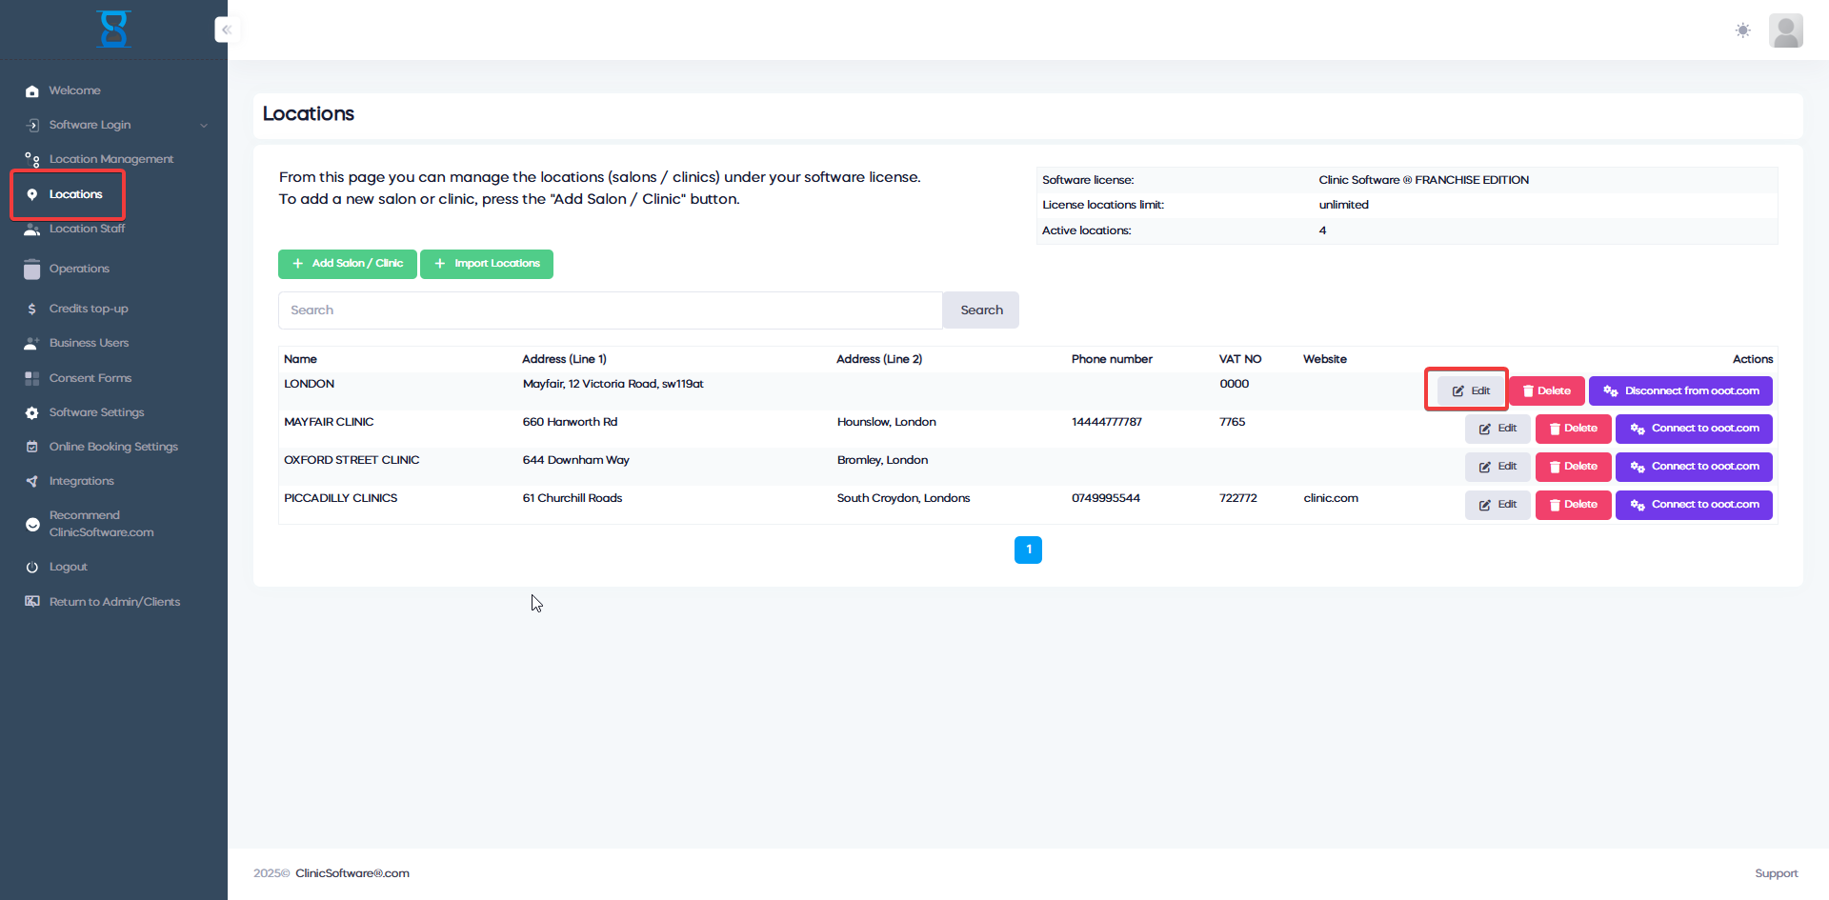Click the ClinicSoftware logo icon
This screenshot has height=900, width=1829.
tap(113, 29)
